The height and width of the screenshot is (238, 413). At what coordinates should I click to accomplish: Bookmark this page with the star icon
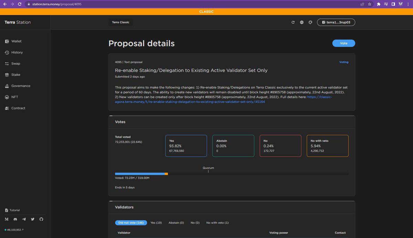point(370,4)
